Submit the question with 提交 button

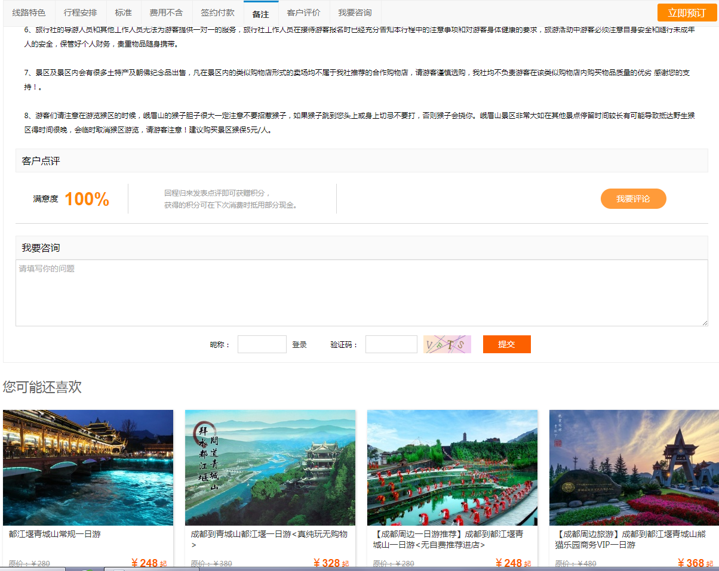point(506,344)
